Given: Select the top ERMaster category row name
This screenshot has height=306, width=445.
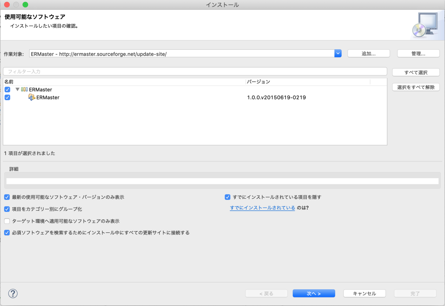Looking at the screenshot, I should click(40, 89).
